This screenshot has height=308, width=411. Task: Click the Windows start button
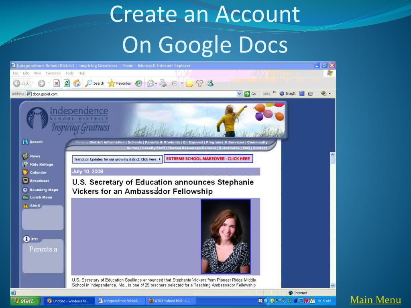(25, 301)
